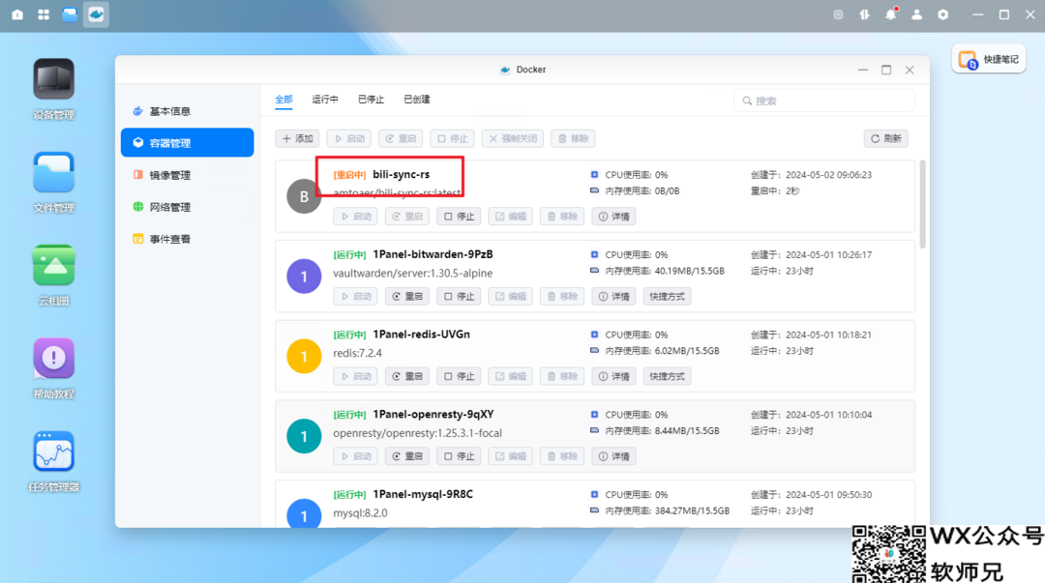Select 基本信息 in the sidebar
The height and width of the screenshot is (583, 1045).
(169, 111)
